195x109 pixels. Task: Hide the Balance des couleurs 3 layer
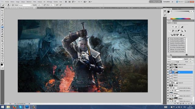pos(168,91)
